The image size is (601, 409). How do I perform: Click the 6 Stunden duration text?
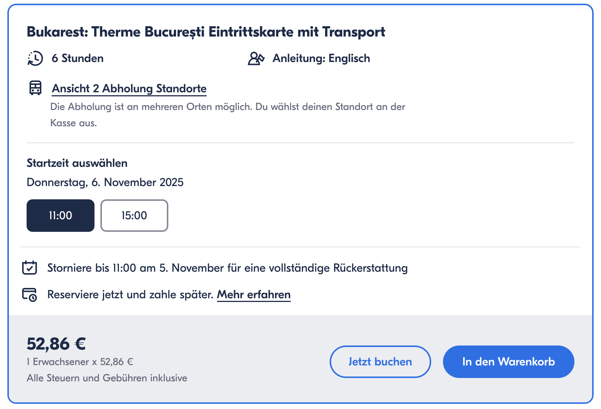click(78, 58)
